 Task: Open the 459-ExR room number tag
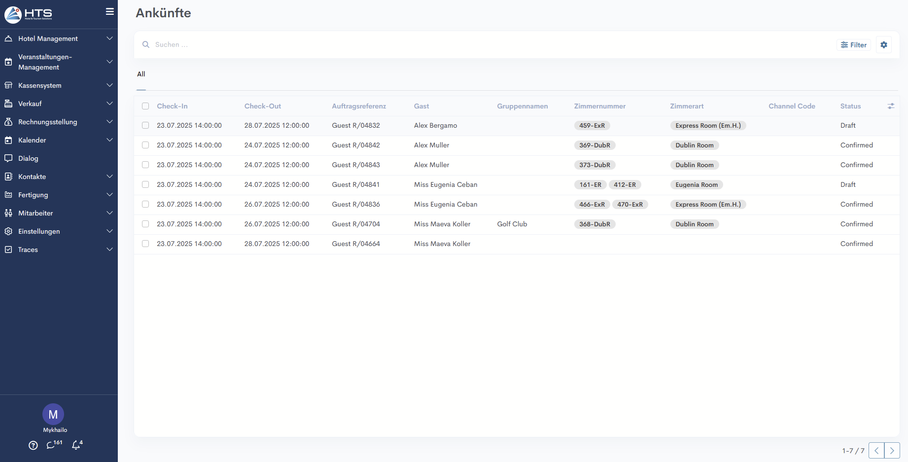click(x=592, y=126)
